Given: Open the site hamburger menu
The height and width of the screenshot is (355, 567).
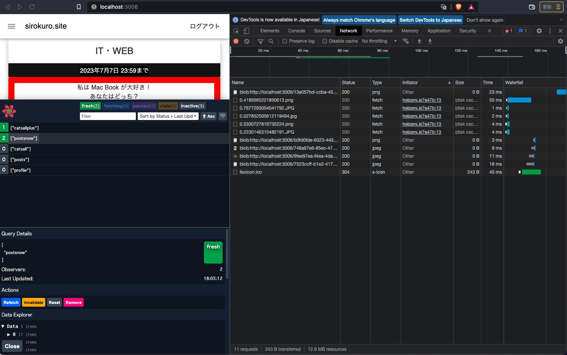Looking at the screenshot, I should click(11, 26).
